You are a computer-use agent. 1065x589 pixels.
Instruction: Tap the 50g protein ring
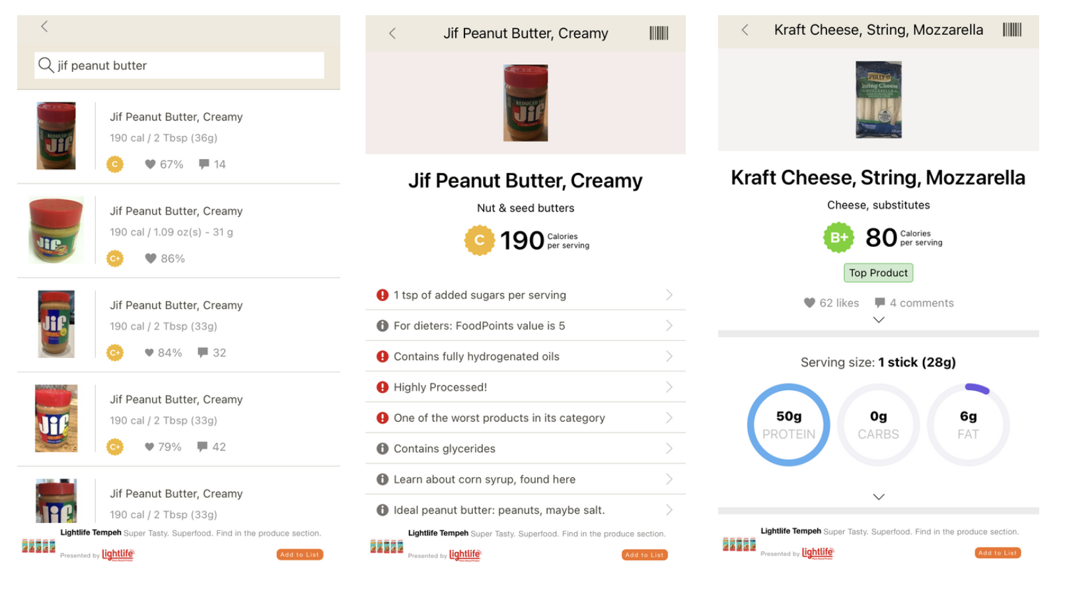(789, 425)
